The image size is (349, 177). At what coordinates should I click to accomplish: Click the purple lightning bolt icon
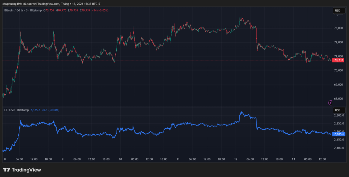click(x=330, y=103)
